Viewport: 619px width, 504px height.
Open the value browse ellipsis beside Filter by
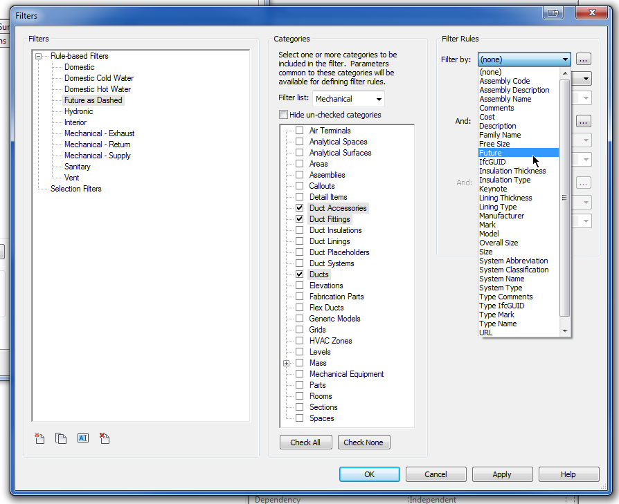coord(584,59)
